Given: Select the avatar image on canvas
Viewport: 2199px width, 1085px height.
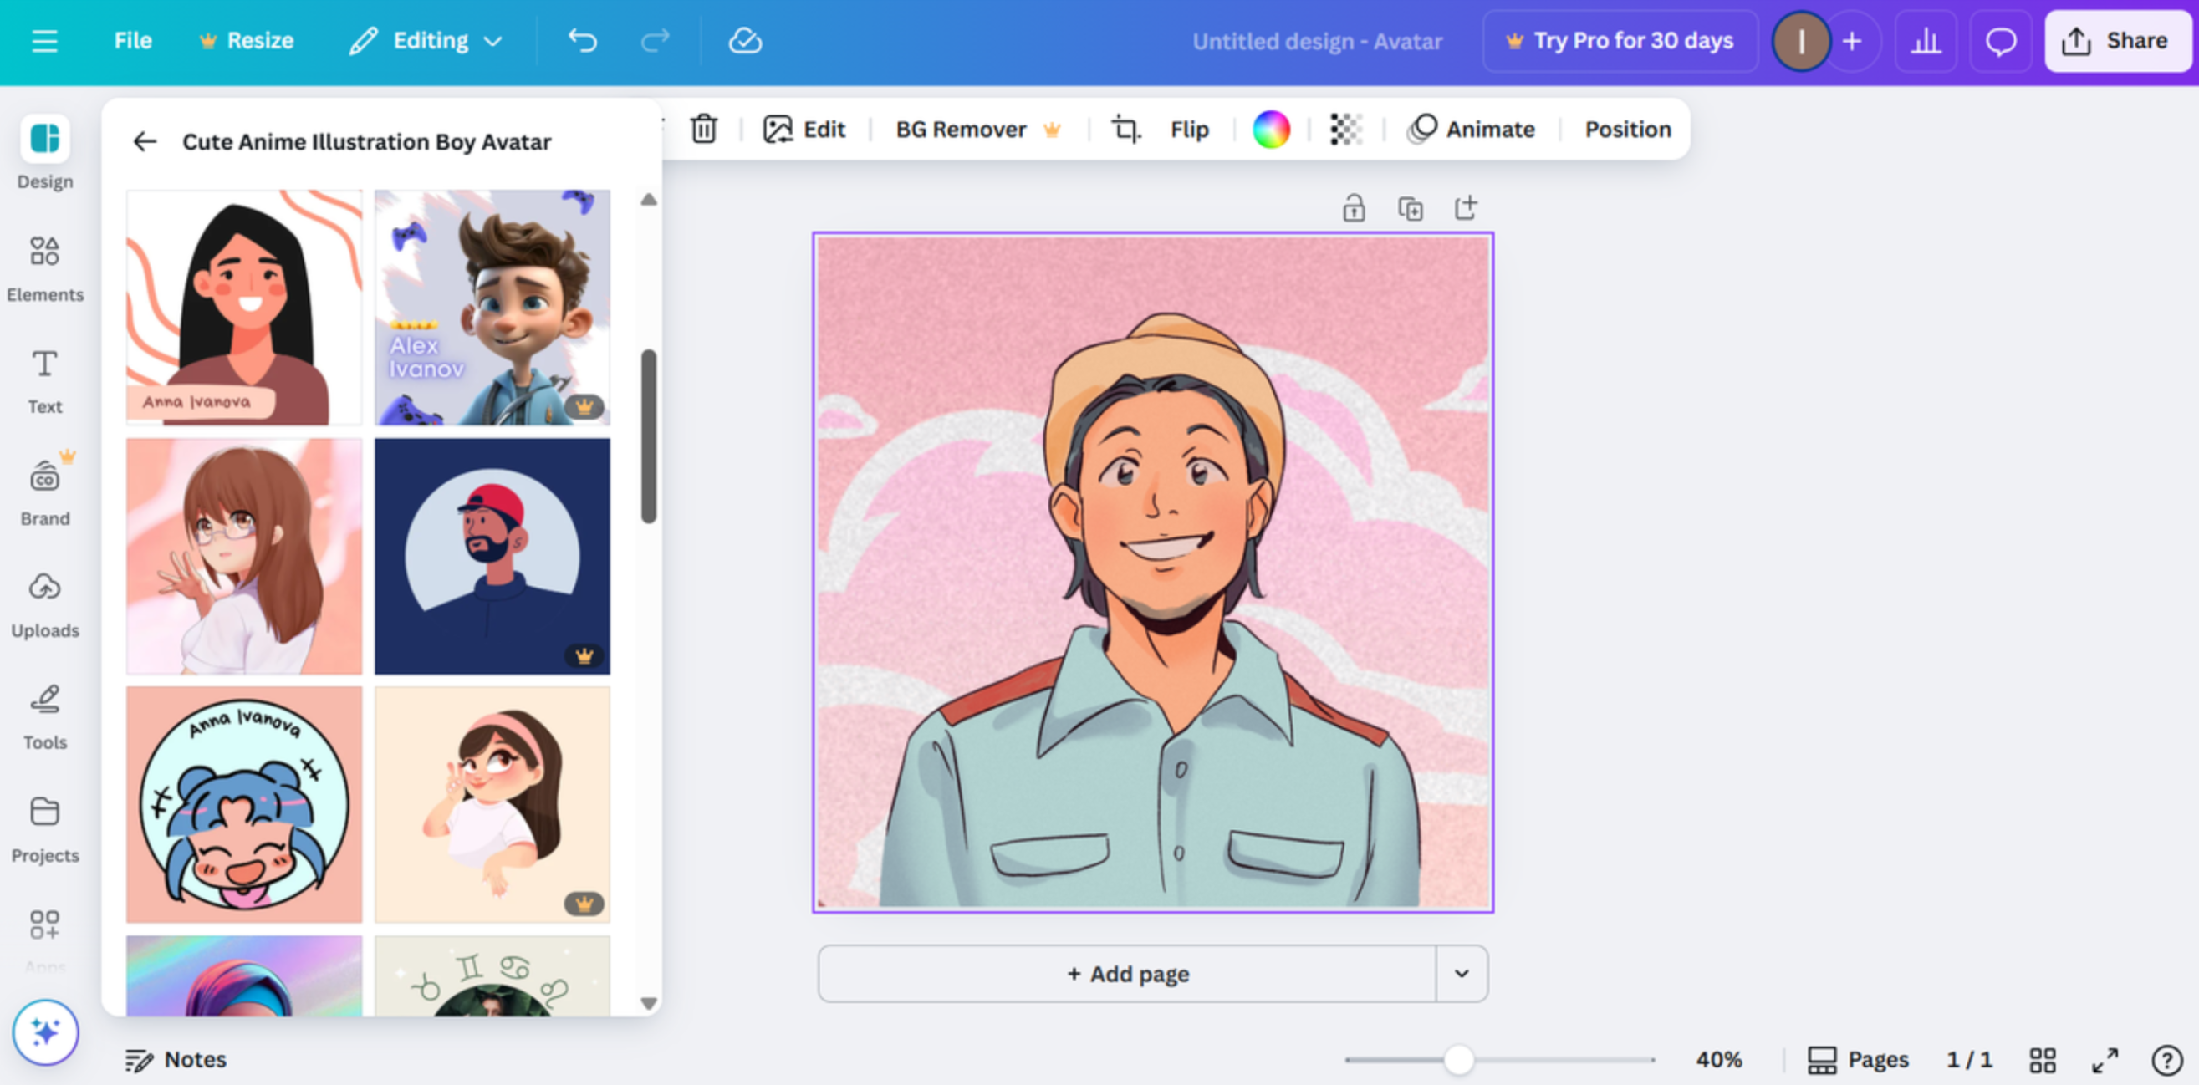Looking at the screenshot, I should (x=1152, y=572).
